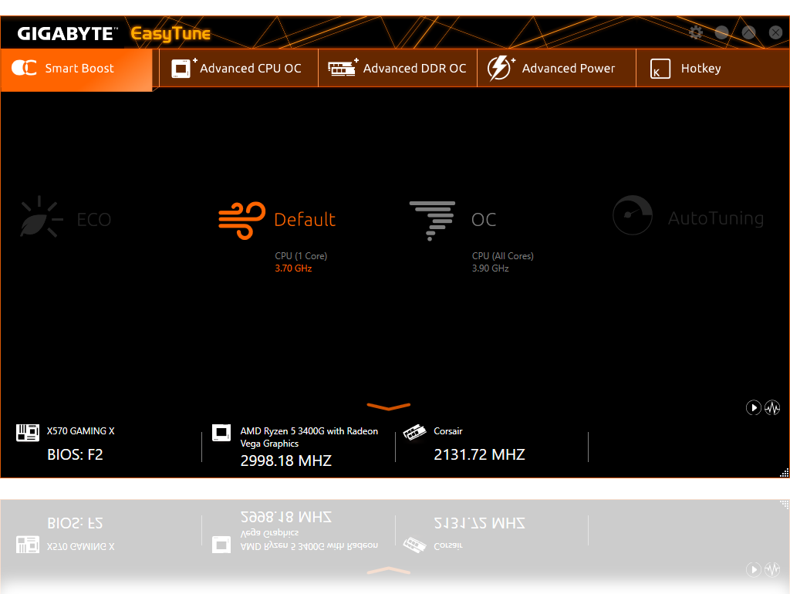This screenshot has height=594, width=790.
Task: Start AutoTuning via the gauge icon
Action: [633, 215]
